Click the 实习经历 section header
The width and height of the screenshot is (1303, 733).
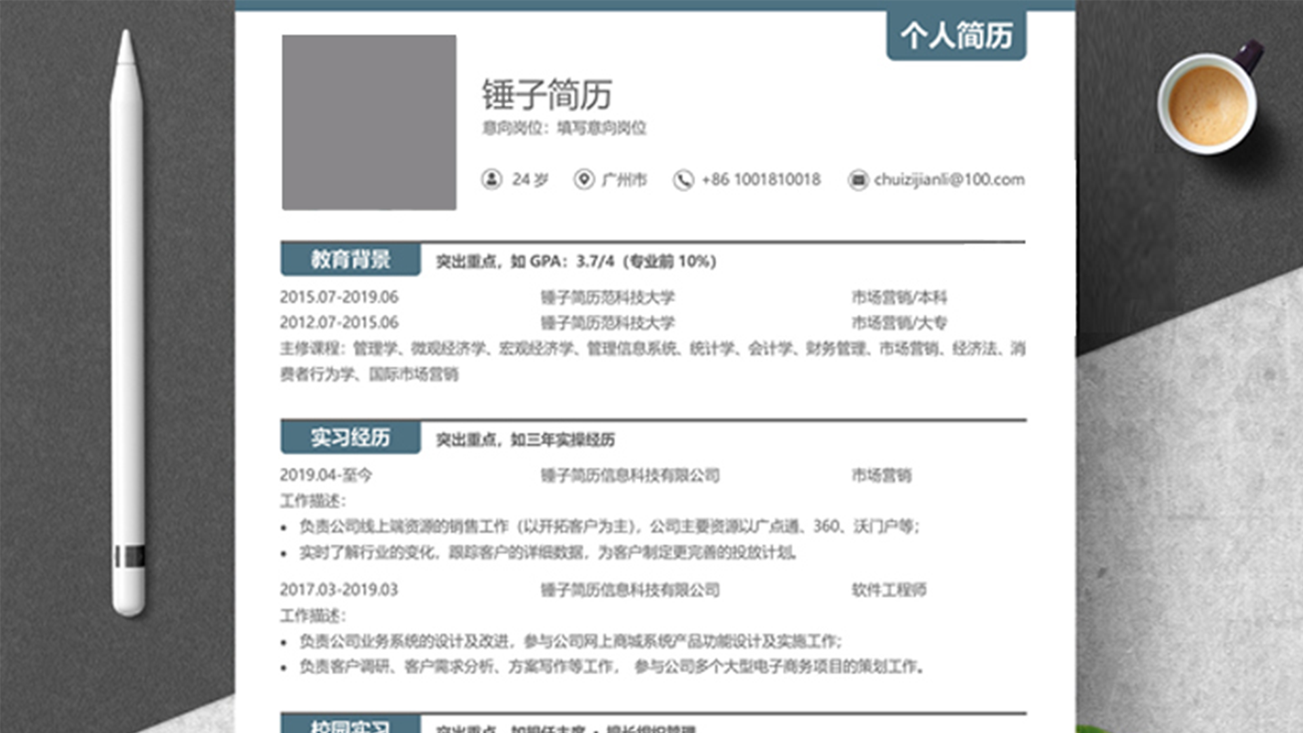[x=350, y=438]
